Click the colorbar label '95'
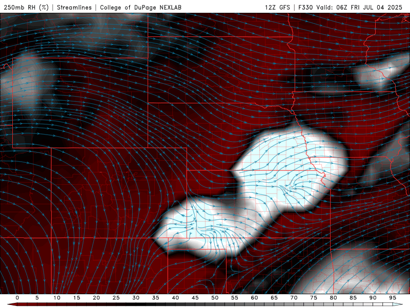Image resolution: width=410 pixels, height=307 pixels. pos(393,298)
